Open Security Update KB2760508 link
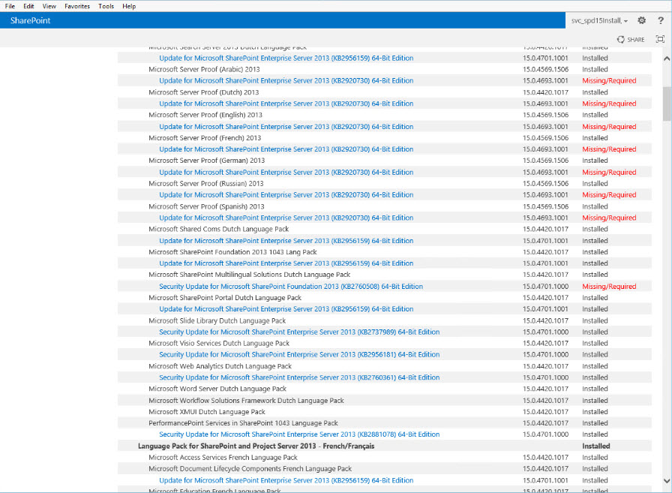Image resolution: width=672 pixels, height=493 pixels. 291,287
